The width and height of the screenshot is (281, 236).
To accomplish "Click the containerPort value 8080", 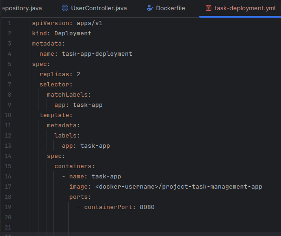I will pos(147,207).
